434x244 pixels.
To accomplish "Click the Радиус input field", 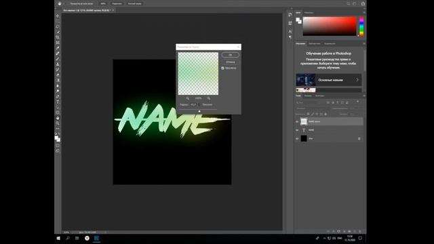I will click(x=193, y=104).
